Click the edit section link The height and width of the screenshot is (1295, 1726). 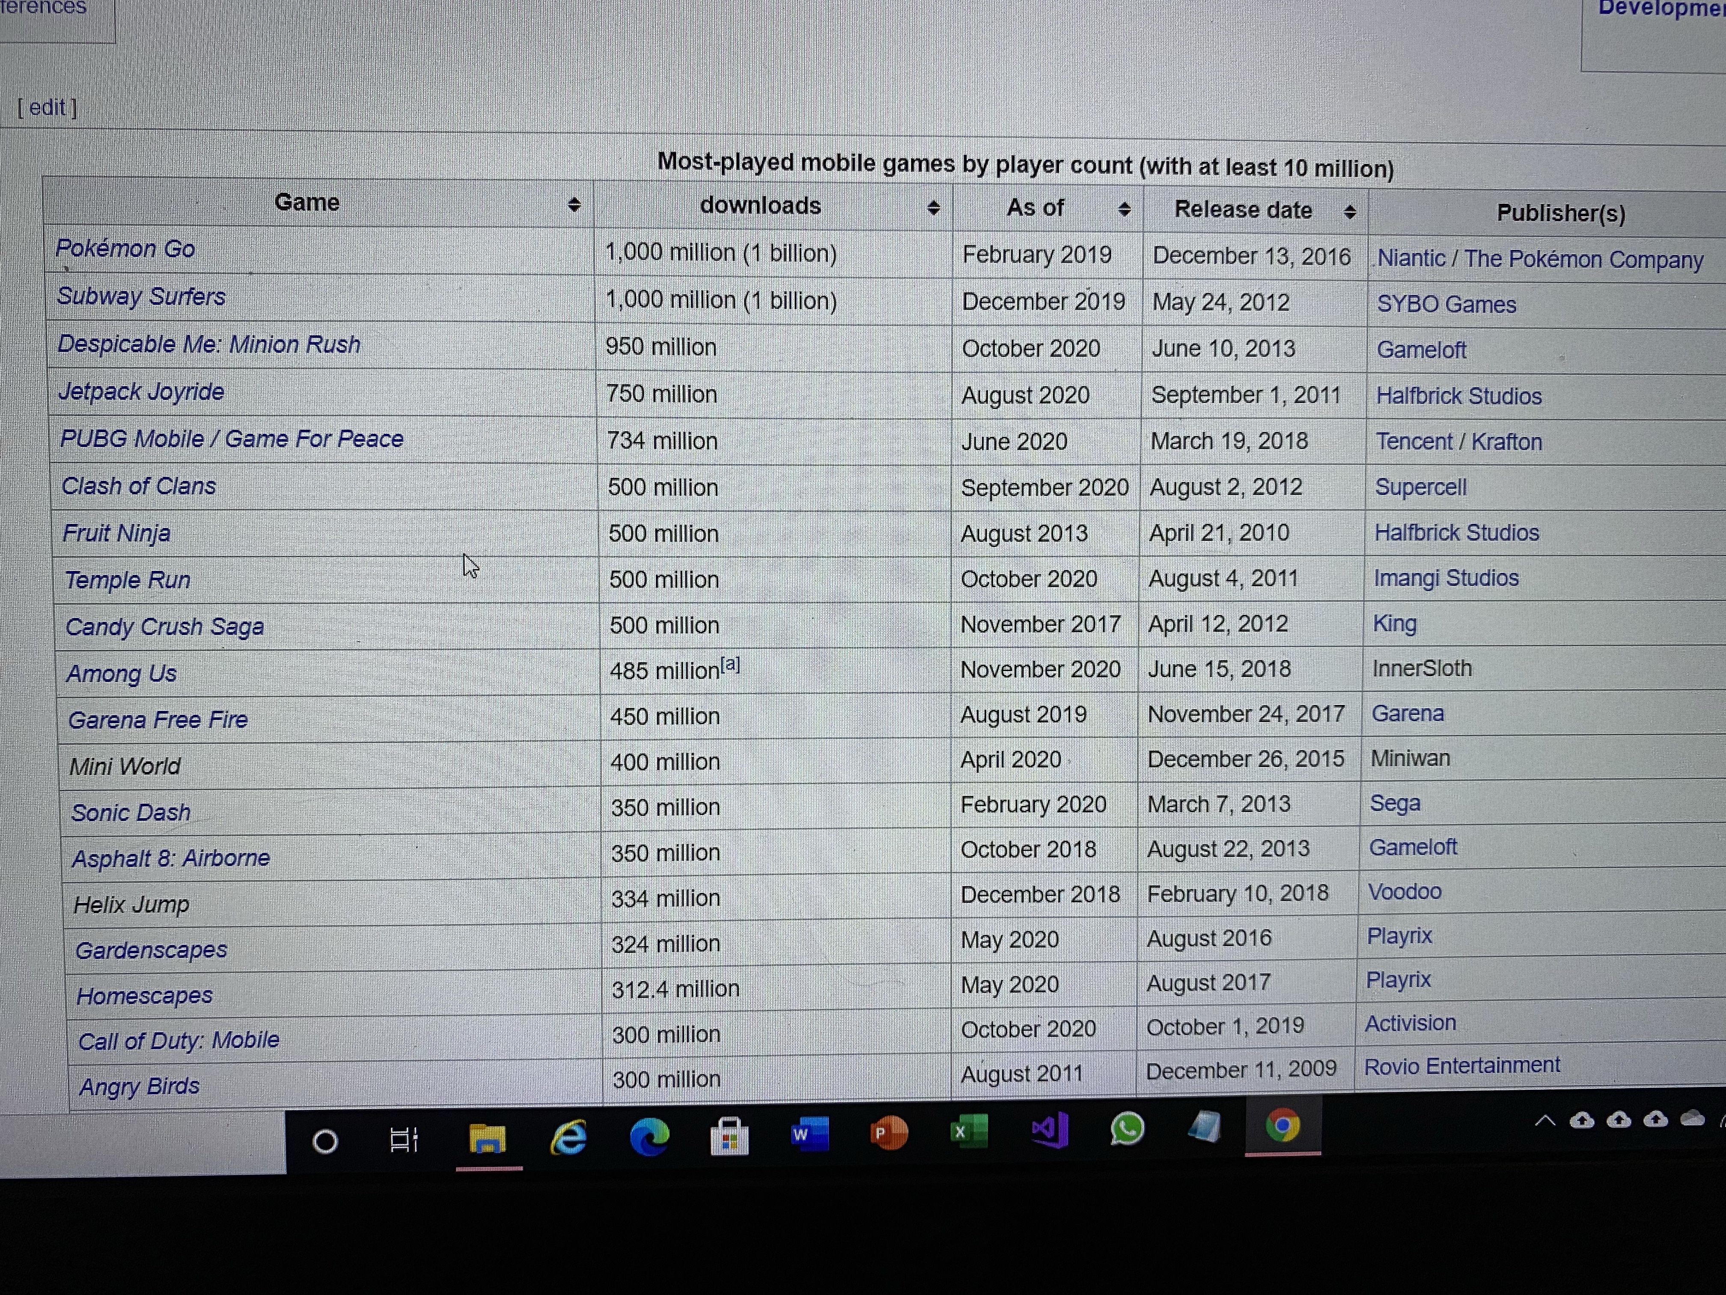click(x=48, y=107)
